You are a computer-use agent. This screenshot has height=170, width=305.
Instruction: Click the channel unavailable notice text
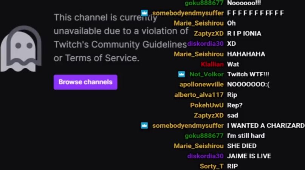[x=120, y=38]
